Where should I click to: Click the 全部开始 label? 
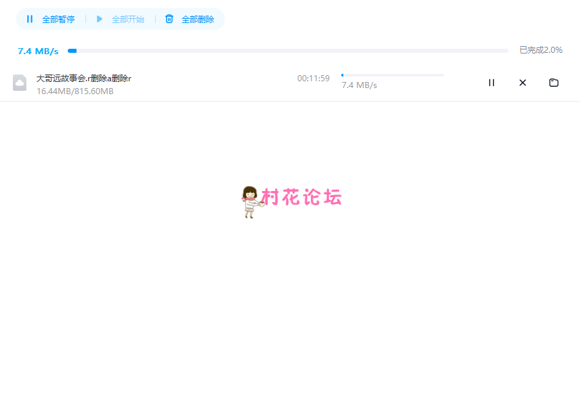pyautogui.click(x=128, y=20)
